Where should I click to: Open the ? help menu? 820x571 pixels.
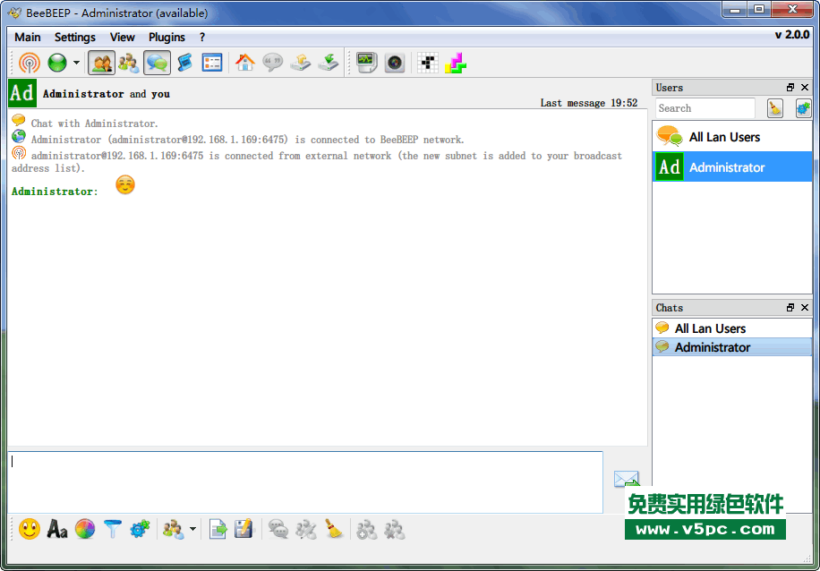click(202, 37)
